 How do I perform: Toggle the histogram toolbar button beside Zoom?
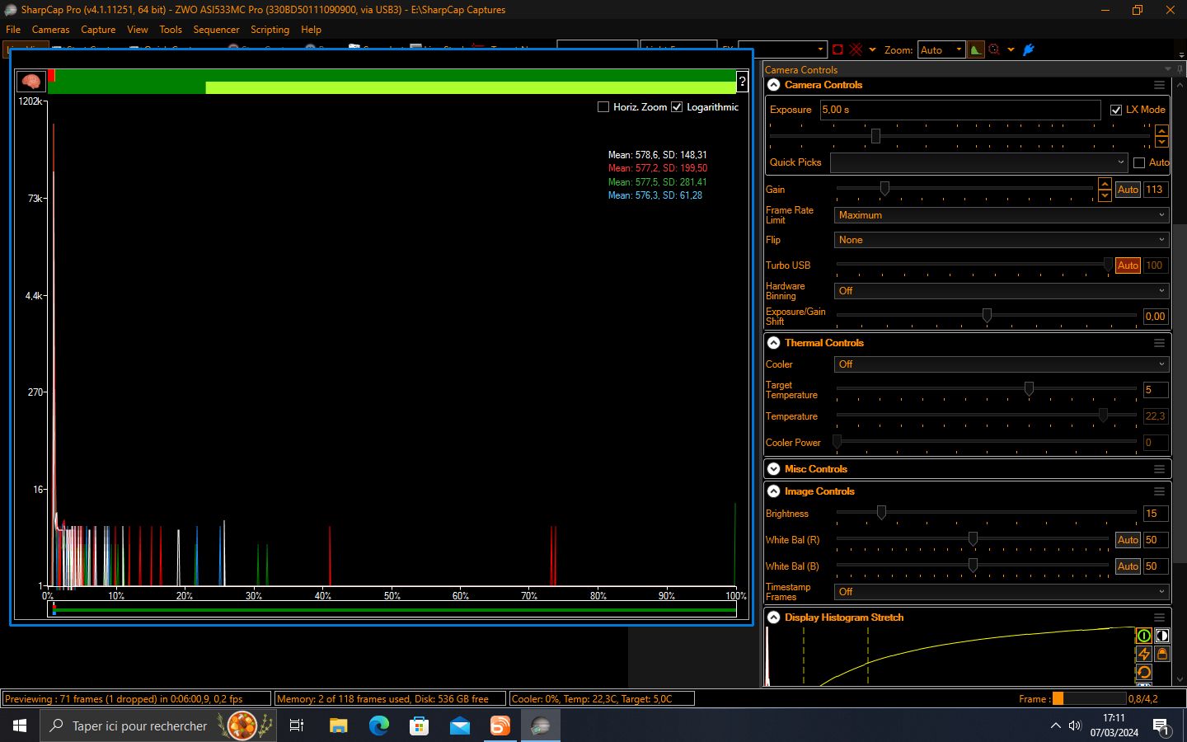tap(976, 49)
